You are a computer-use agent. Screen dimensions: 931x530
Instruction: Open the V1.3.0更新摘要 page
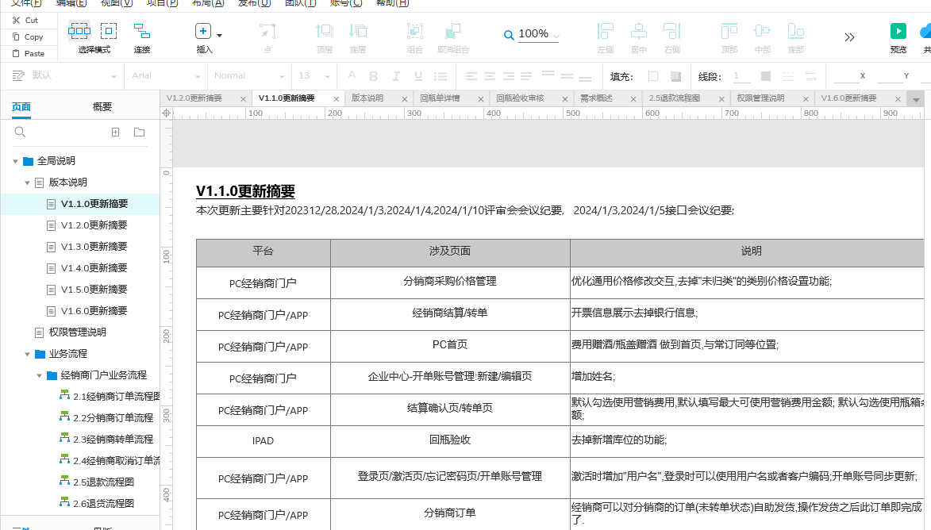pyautogui.click(x=94, y=247)
